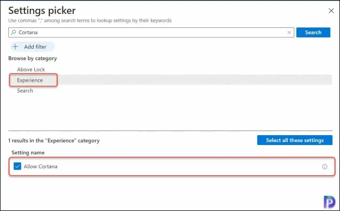Viewport: 340px width, 211px height.
Task: Clear the Cortana search text
Action: click(289, 32)
